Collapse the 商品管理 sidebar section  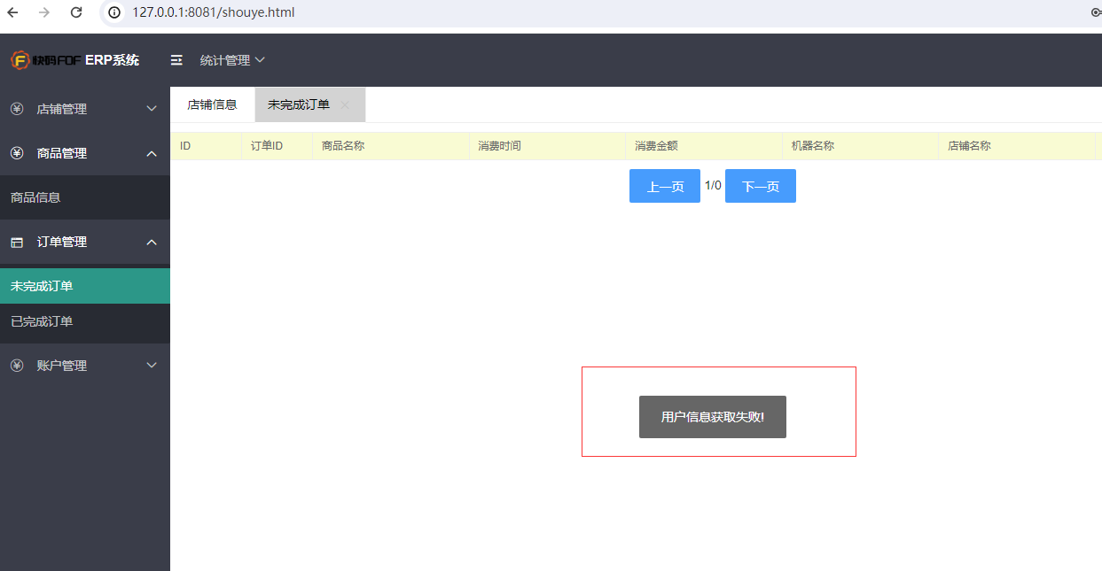[85, 153]
